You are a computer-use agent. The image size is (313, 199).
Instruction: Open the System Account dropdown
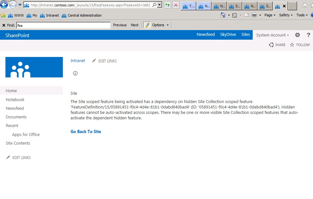(x=272, y=35)
